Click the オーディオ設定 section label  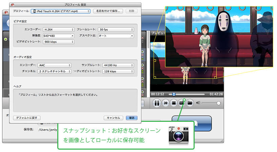click(x=23, y=57)
